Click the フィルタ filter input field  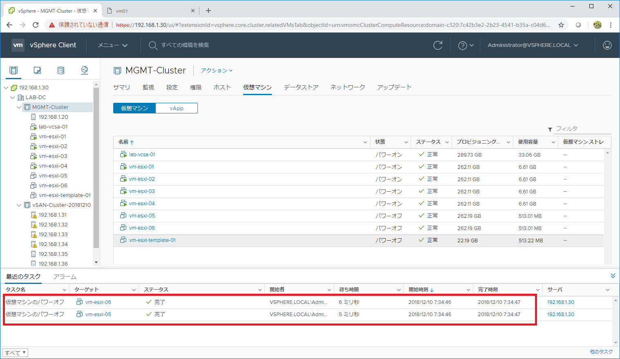(583, 129)
